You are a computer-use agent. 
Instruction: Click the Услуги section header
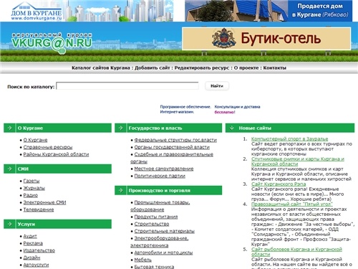tap(57, 224)
